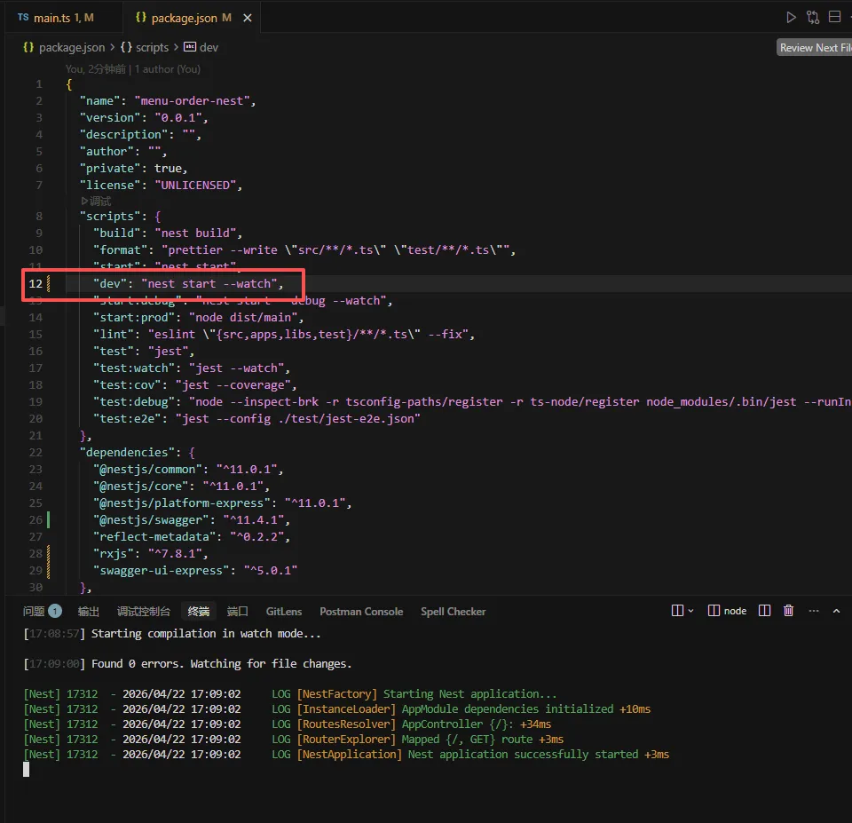Maximize panel with the up chevron
The image size is (852, 823).
(x=837, y=611)
